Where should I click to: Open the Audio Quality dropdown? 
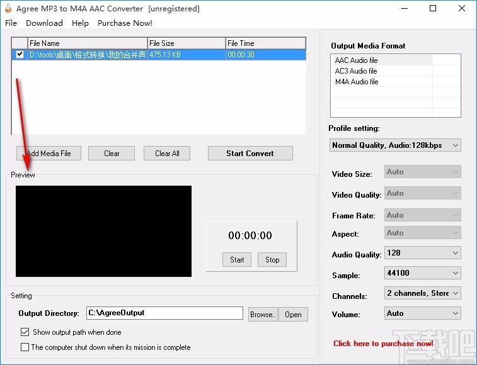click(423, 253)
